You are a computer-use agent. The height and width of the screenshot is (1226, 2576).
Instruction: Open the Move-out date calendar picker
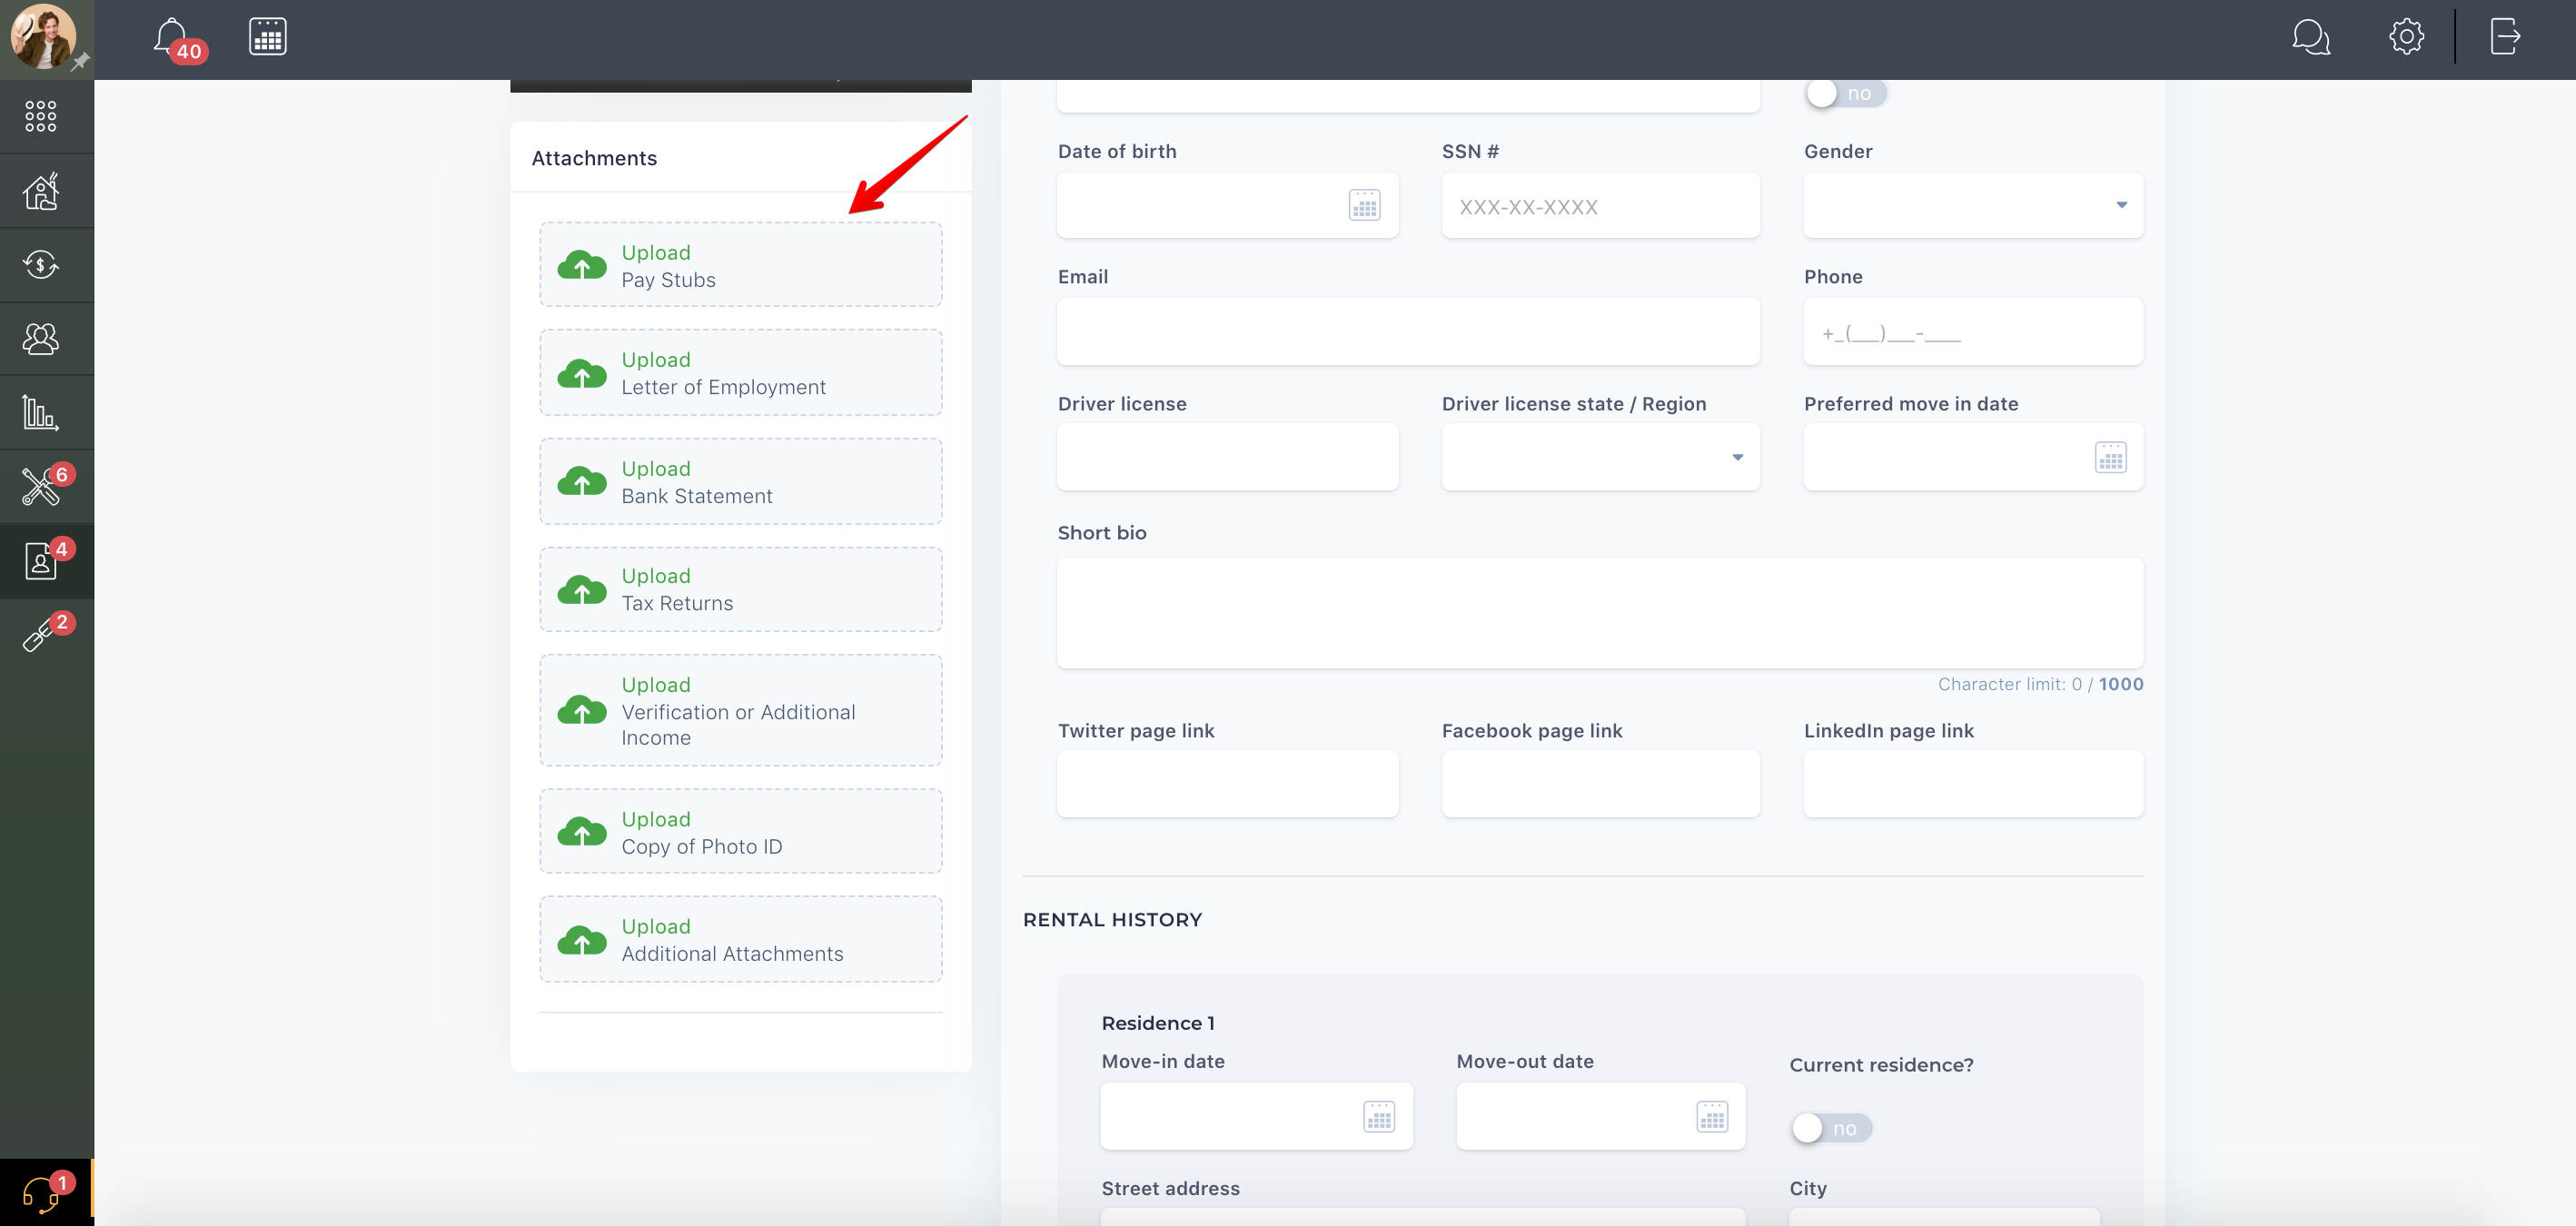(x=1712, y=1116)
